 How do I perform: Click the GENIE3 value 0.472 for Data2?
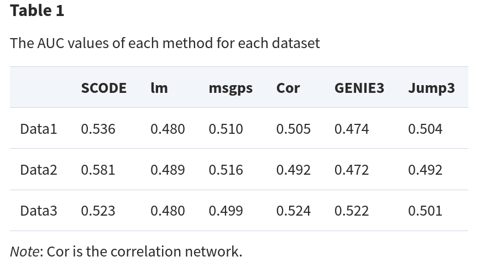(x=351, y=170)
